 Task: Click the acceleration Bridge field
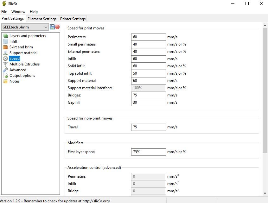148,191
